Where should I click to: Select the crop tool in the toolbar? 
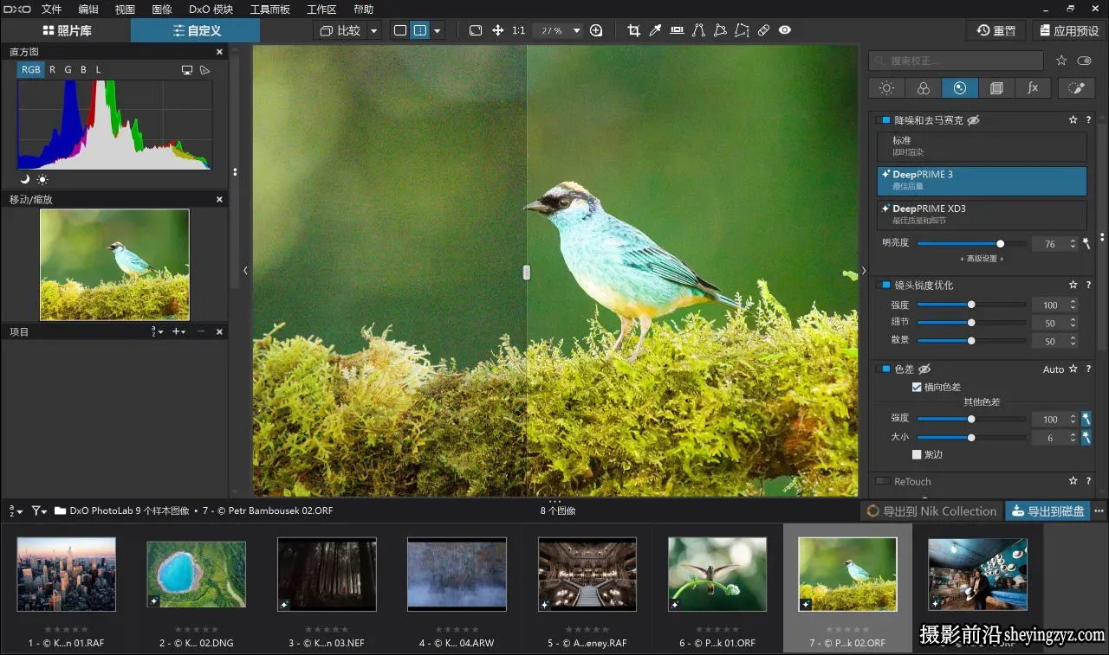(x=633, y=30)
